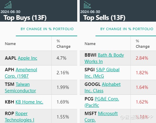Click the % Change column header in Top Sells
The image size is (156, 123).
[x=143, y=44]
